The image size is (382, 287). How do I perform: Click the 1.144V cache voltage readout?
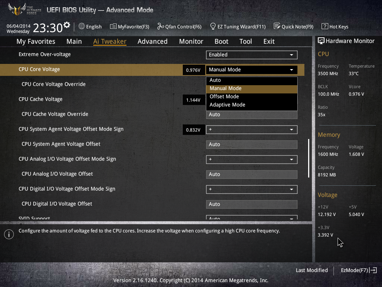(194, 100)
